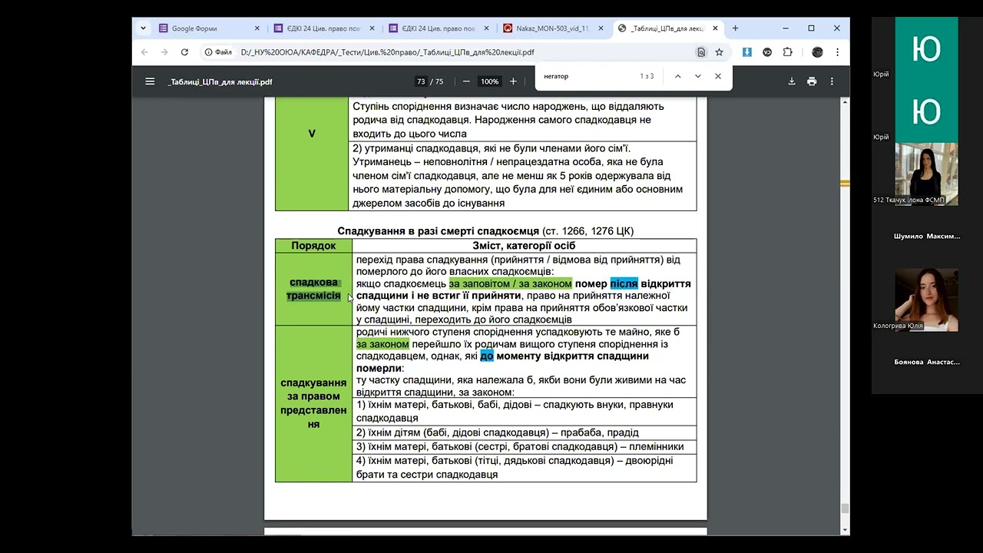Viewport: 983px width, 553px height.
Task: Go to next search match for негатор
Action: [x=697, y=76]
